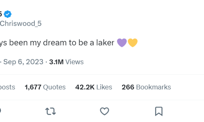Click the purple heart emoji

[x=122, y=43]
